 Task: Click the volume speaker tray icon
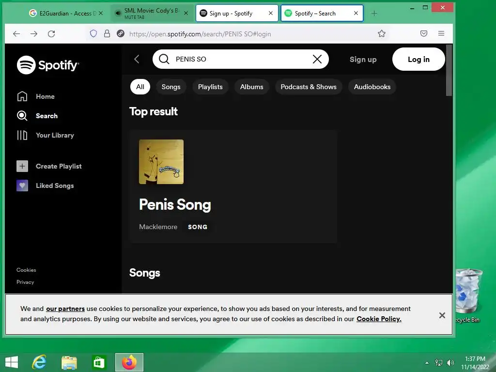[x=450, y=362]
